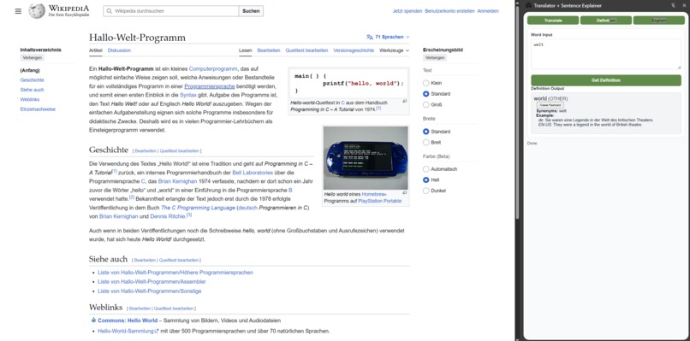This screenshot has height=341, width=690.
Task: Open the 71 Sprachen language dropdown
Action: pos(388,38)
